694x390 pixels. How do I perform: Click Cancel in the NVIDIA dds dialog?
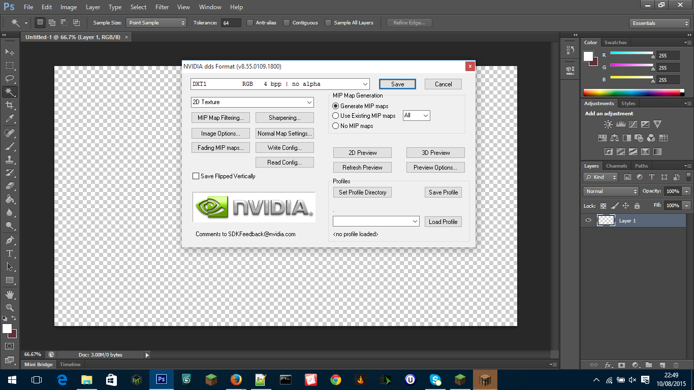(443, 84)
